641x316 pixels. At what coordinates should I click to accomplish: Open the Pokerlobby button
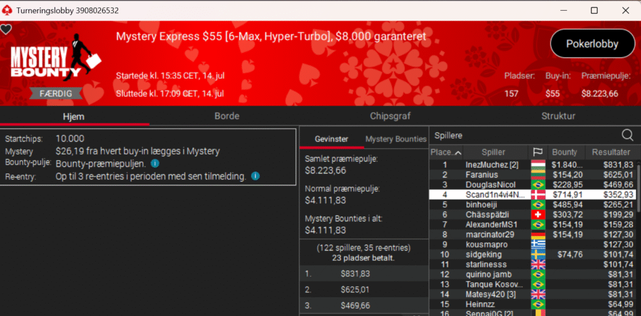tap(592, 44)
